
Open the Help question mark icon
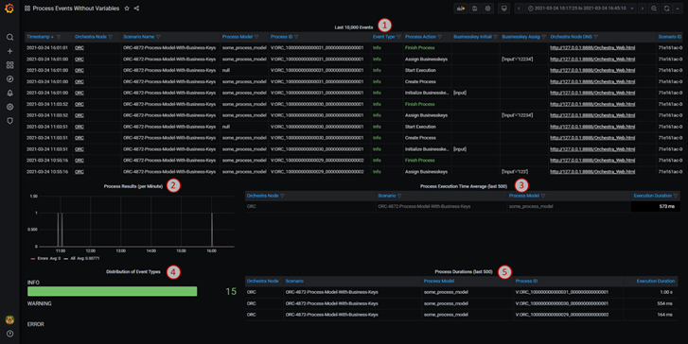(9, 334)
